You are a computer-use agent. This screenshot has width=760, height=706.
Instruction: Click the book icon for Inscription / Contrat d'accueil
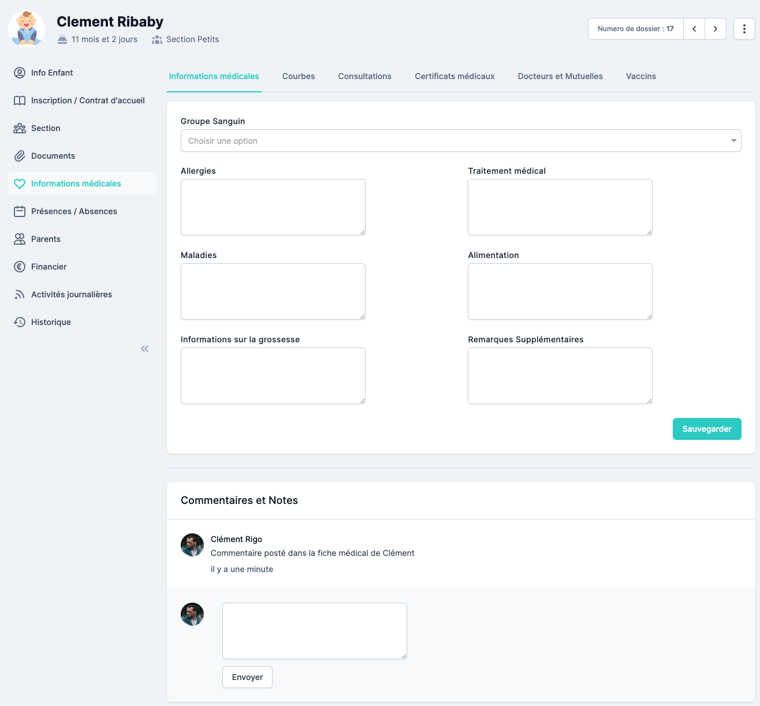(20, 100)
